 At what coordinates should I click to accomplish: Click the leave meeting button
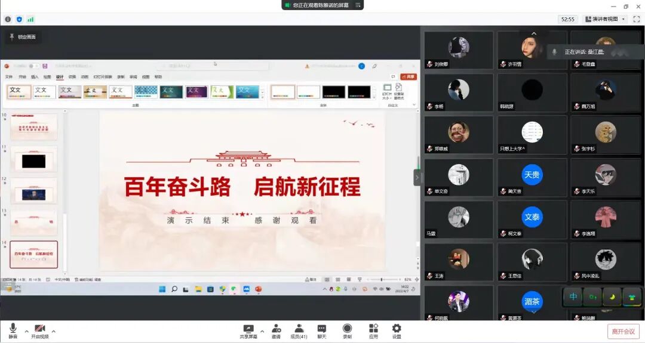(623, 332)
